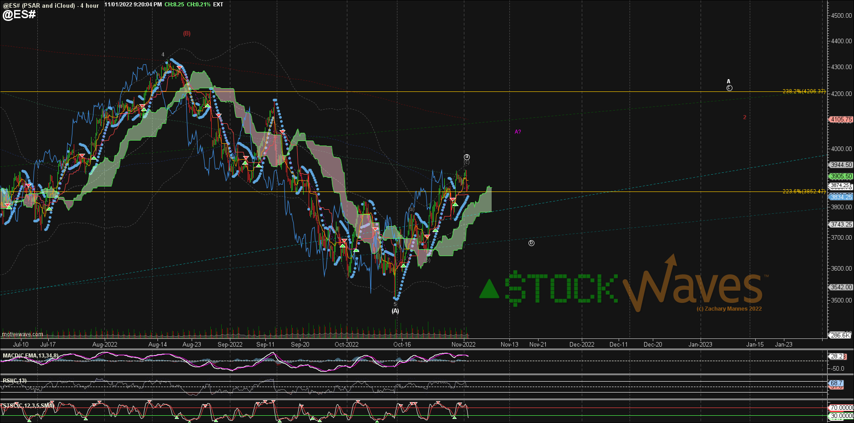Open the STSC stochastic study label
Viewport: 854px width, 423px height.
click(x=27, y=405)
